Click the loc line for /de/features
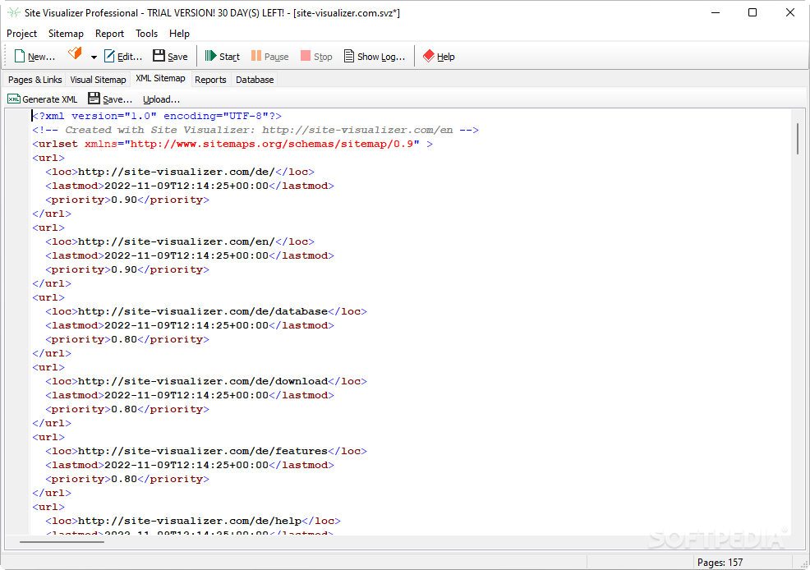This screenshot has width=810, height=570. pyautogui.click(x=206, y=451)
